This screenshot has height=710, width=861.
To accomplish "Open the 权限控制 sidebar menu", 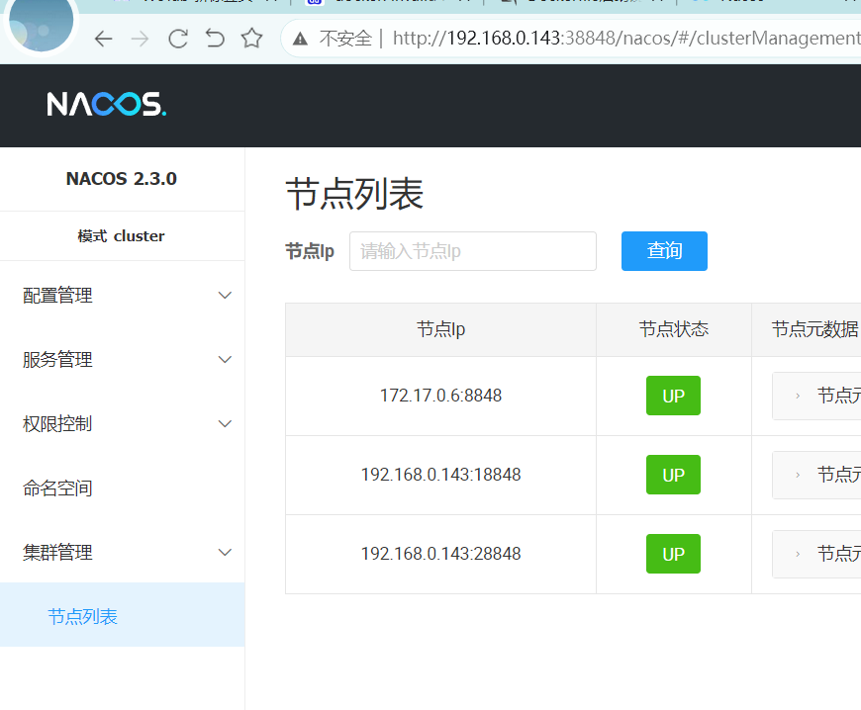I will 122,423.
